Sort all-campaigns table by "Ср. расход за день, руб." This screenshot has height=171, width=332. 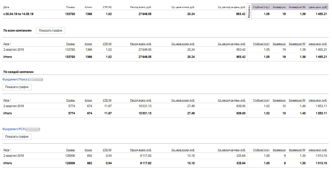[231, 44]
